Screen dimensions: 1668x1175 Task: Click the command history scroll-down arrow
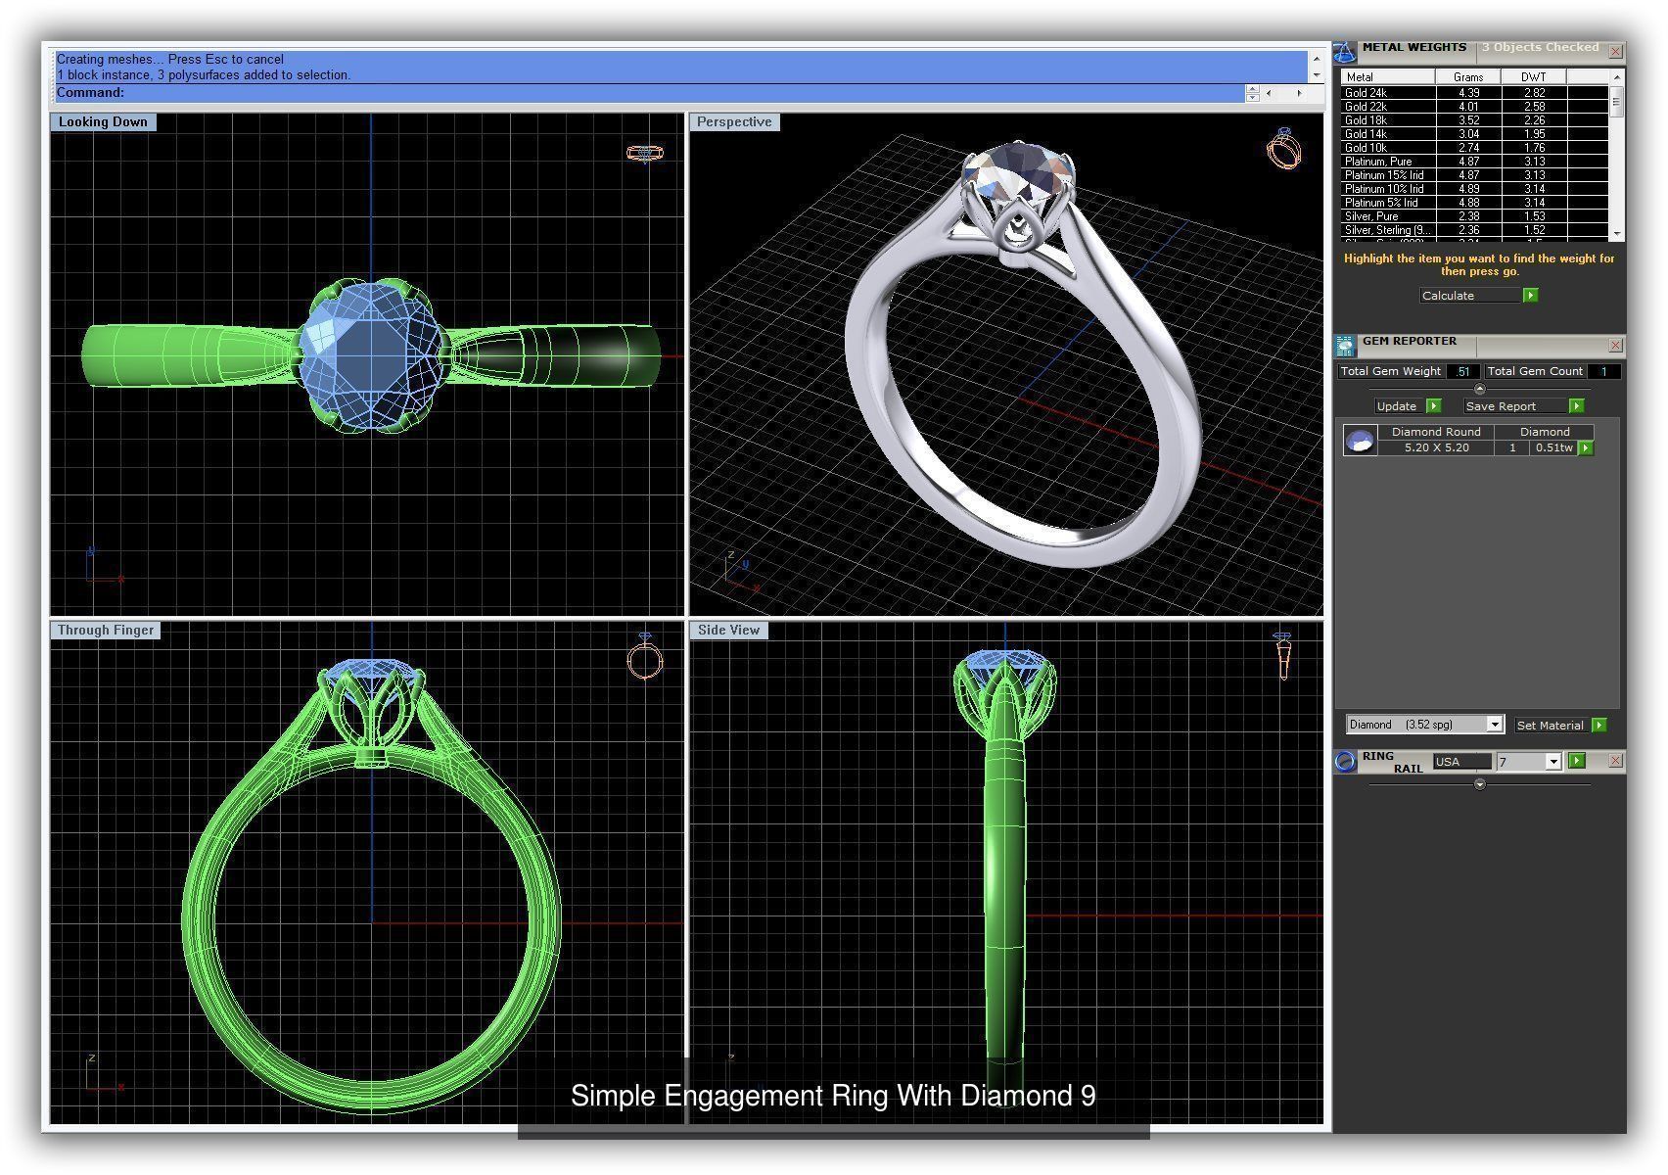coord(1316,74)
